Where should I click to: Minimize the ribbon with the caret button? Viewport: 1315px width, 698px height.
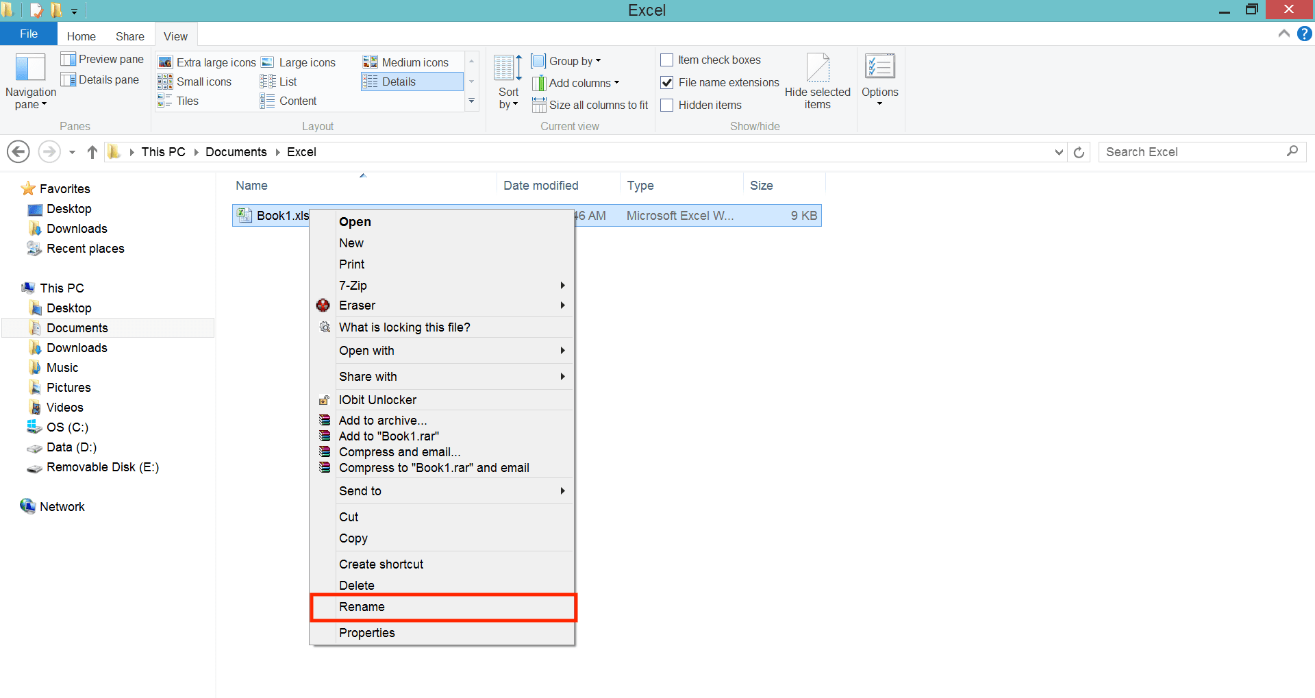point(1284,34)
